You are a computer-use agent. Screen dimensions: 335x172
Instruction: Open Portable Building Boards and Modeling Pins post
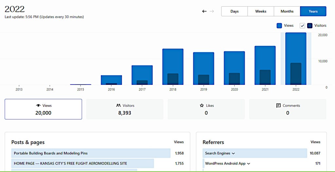(x=51, y=153)
